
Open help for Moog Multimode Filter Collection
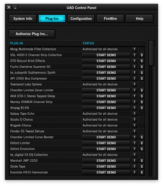[134, 49]
